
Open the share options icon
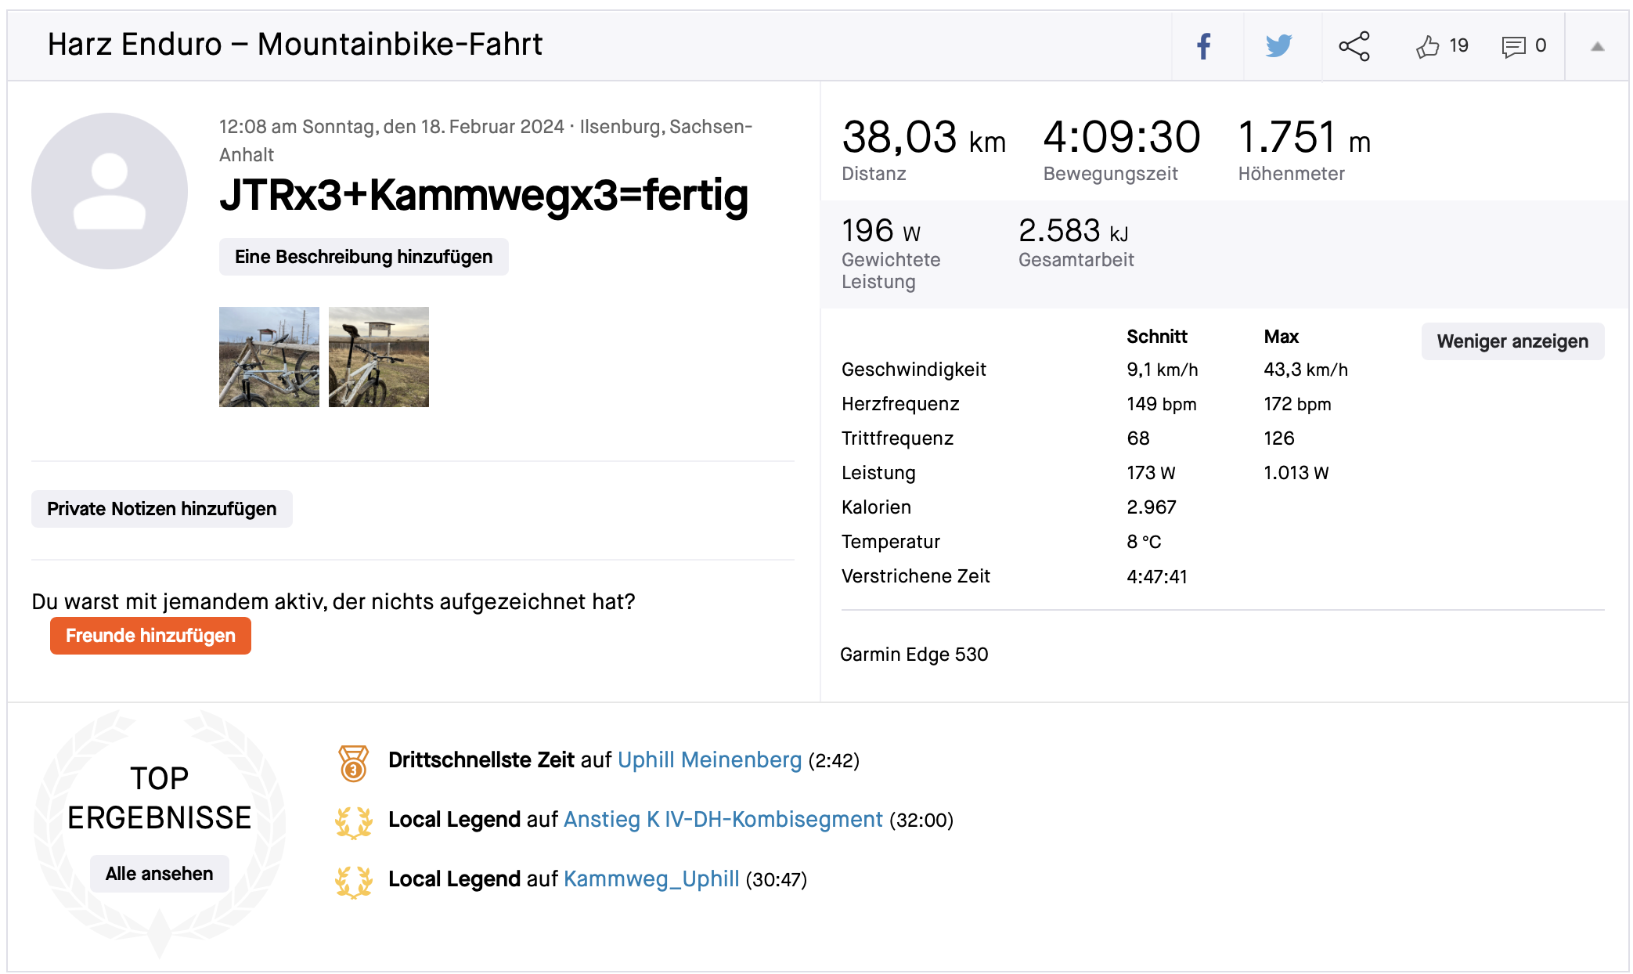(1354, 46)
